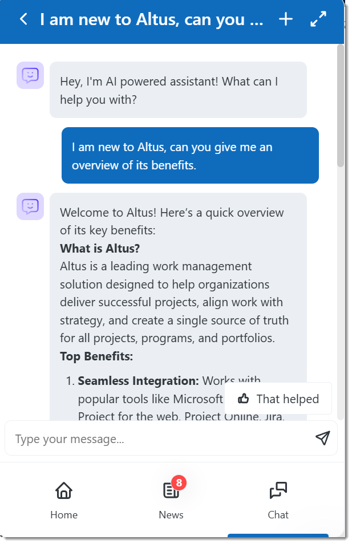352x544 pixels.
Task: Click the That helped feedback button
Action: click(x=278, y=399)
